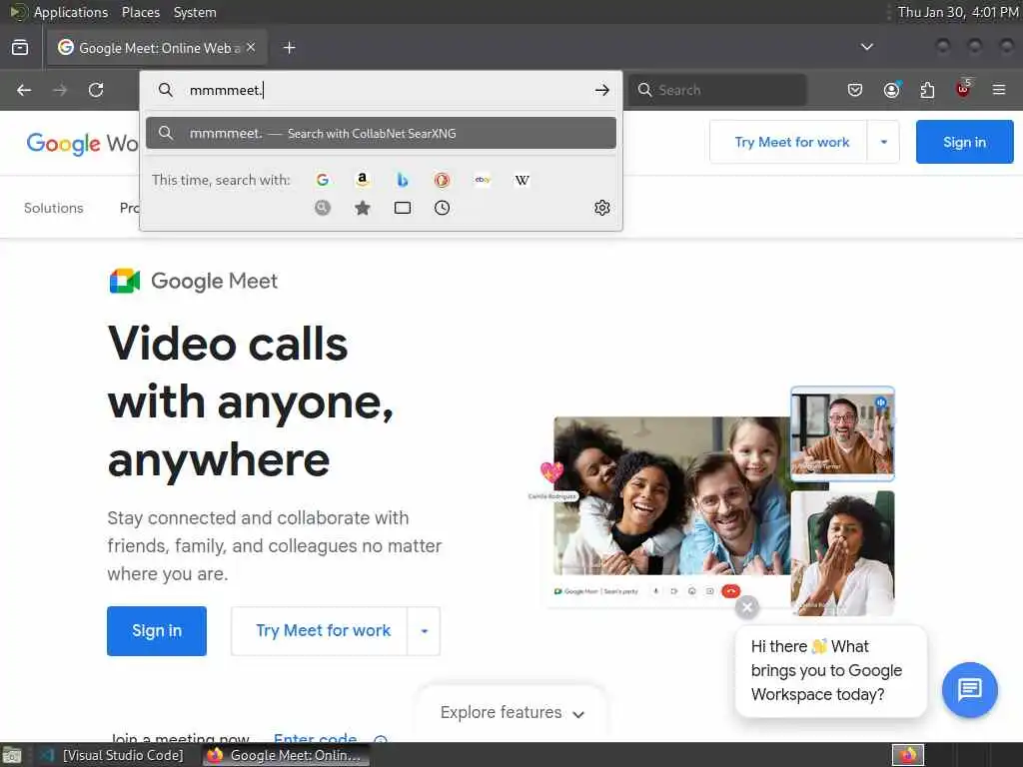
Task: Open the System menu in top panel
Action: [x=195, y=12]
